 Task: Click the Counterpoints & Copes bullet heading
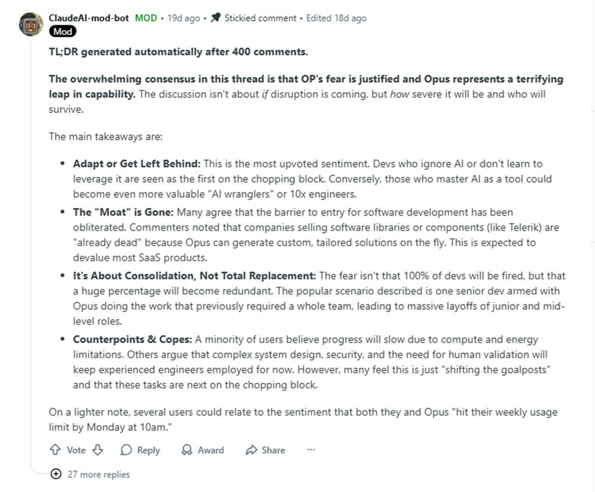tap(131, 339)
